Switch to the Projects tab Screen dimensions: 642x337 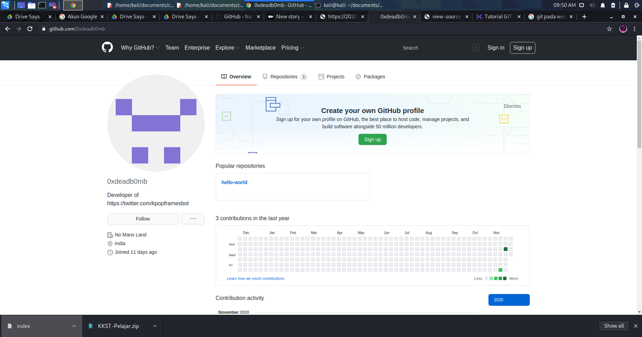tap(331, 77)
